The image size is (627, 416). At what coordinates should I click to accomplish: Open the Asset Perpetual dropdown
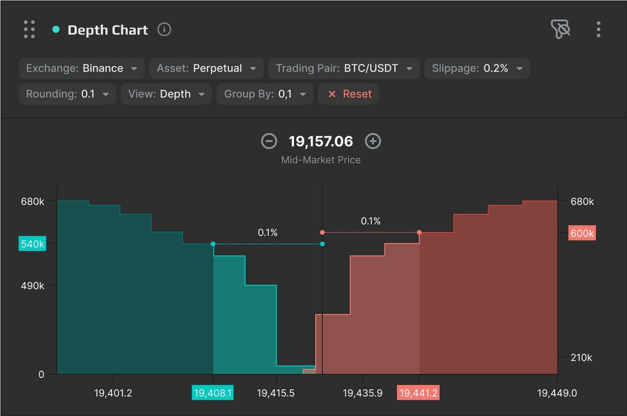(x=206, y=68)
